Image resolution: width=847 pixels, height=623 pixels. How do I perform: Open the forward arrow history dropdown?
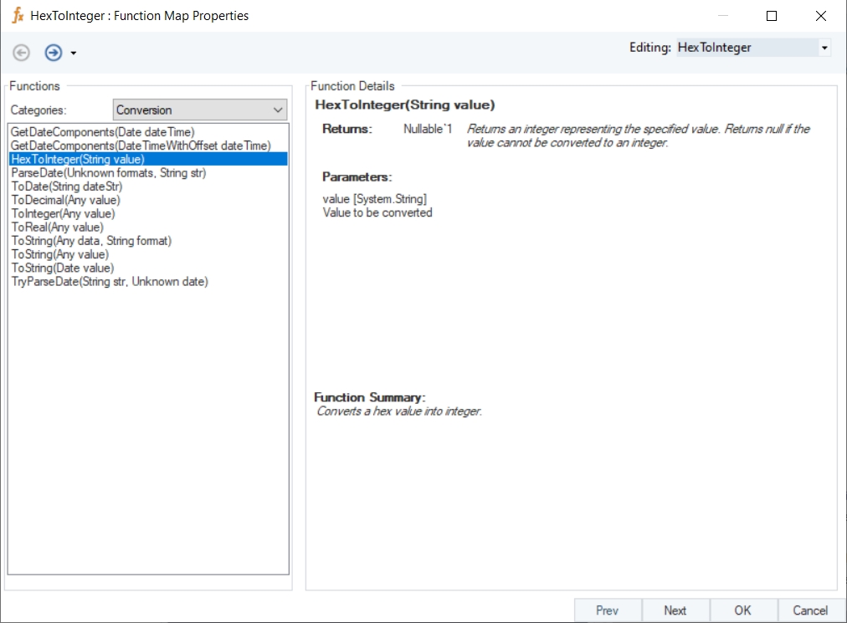point(74,54)
